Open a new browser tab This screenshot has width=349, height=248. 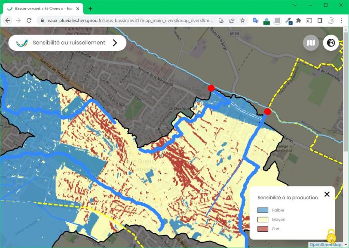pyautogui.click(x=90, y=9)
